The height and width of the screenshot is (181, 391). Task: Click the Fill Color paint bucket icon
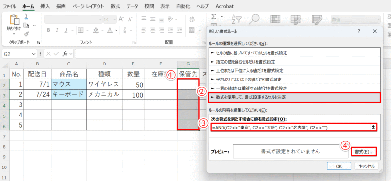point(95,30)
